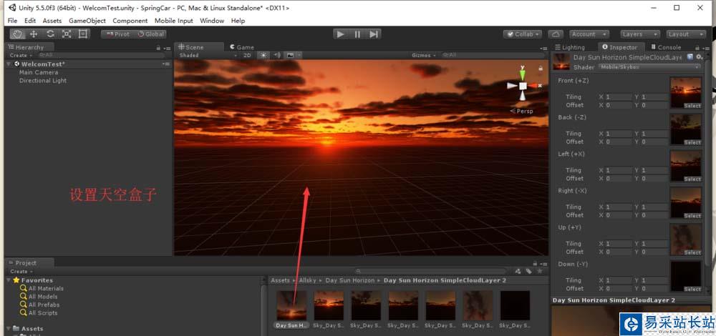Click All Prefabs search filter

coord(44,305)
